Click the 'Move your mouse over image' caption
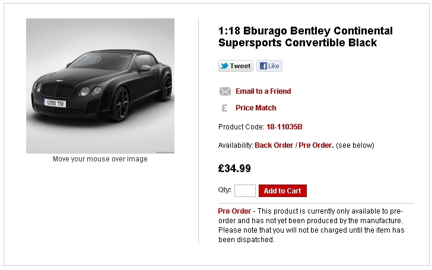Viewport: 432px width, 270px height. [x=100, y=159]
